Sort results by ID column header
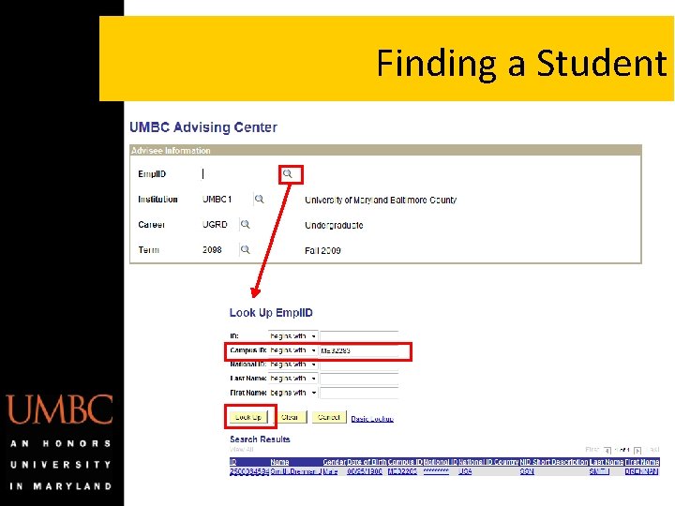 click(x=232, y=462)
